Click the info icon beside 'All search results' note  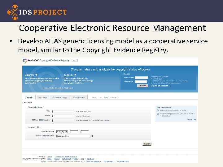pos(158,110)
